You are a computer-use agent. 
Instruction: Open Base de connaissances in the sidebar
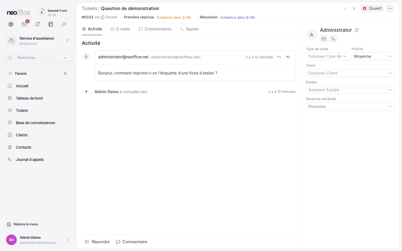38,123
